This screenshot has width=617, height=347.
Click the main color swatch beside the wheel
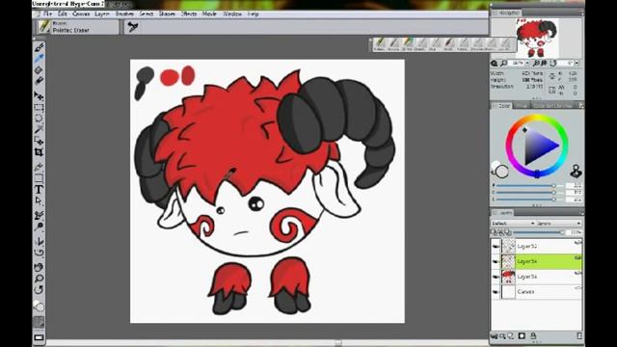coord(501,172)
